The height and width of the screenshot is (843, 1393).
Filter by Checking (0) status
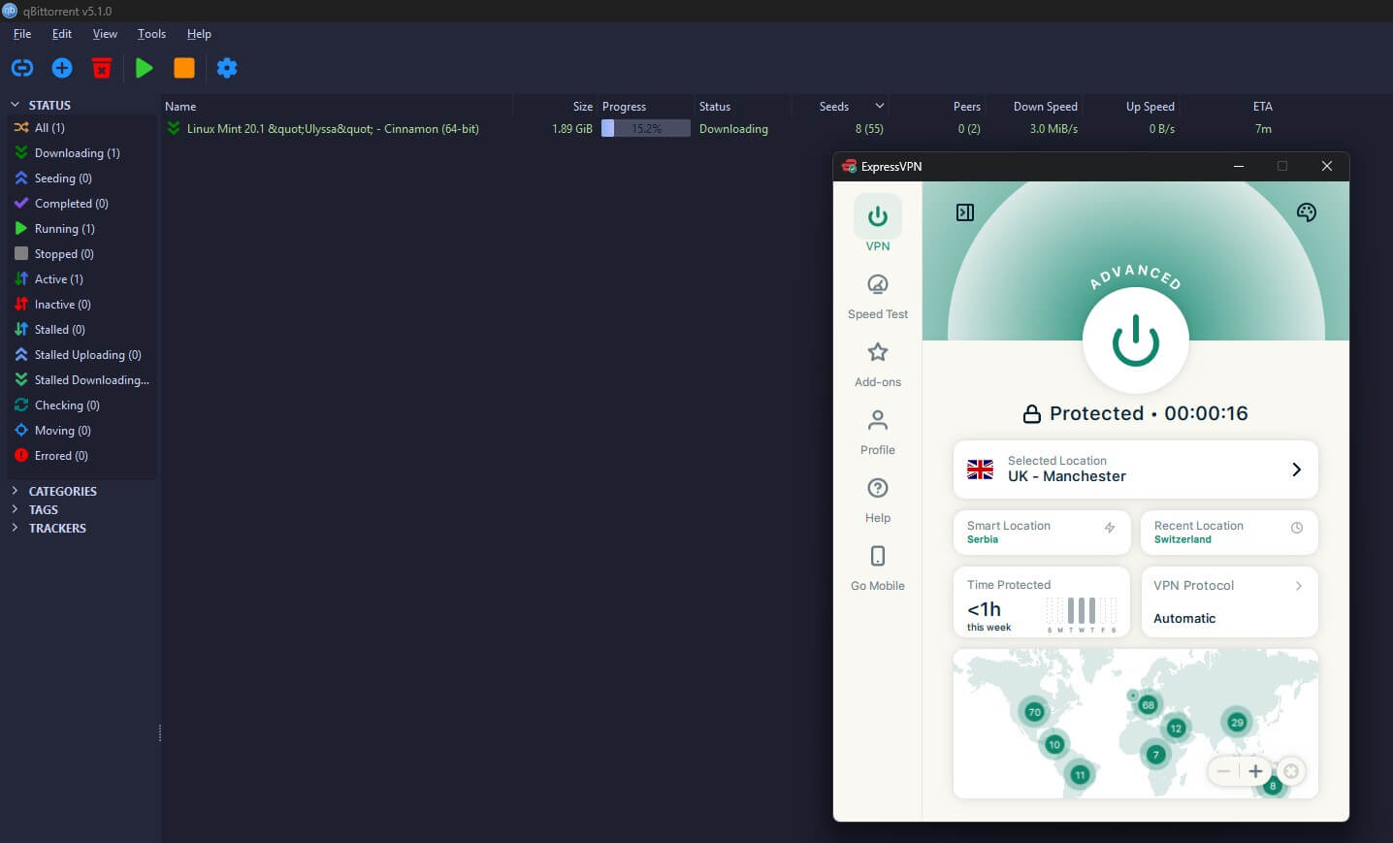pos(80,405)
